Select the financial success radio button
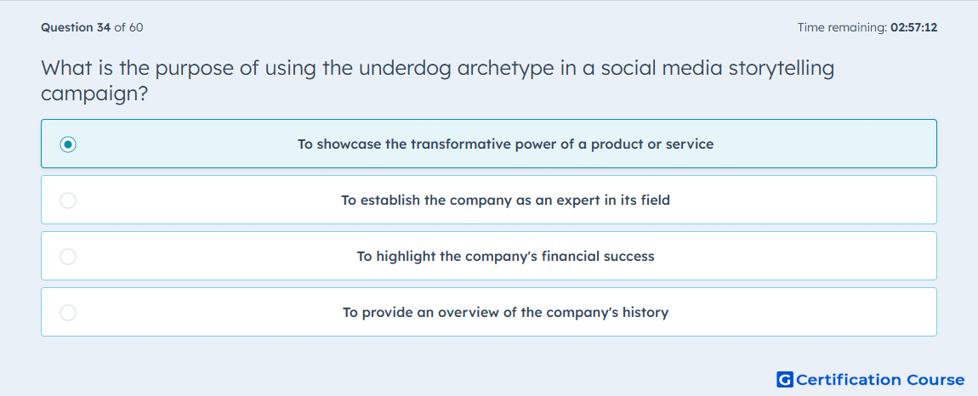The height and width of the screenshot is (396, 978). [68, 257]
